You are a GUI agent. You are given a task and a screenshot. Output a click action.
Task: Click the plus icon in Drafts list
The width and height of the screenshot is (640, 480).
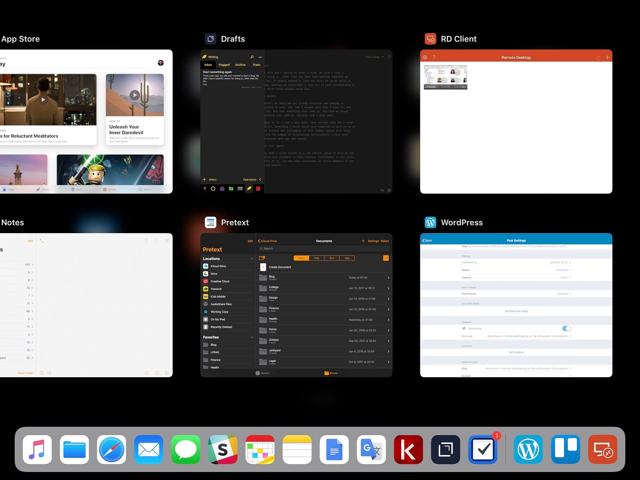click(x=204, y=180)
